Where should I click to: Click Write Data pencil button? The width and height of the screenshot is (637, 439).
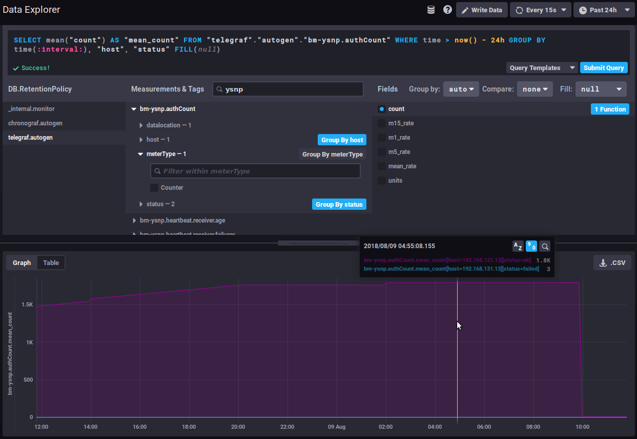tap(482, 10)
